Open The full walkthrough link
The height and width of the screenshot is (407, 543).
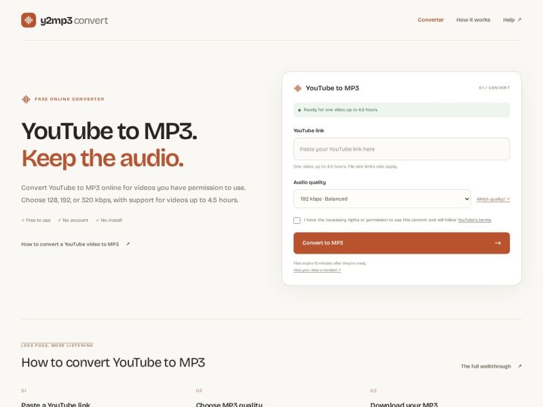(x=485, y=366)
